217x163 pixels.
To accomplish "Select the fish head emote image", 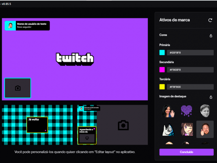I will click(x=168, y=129).
